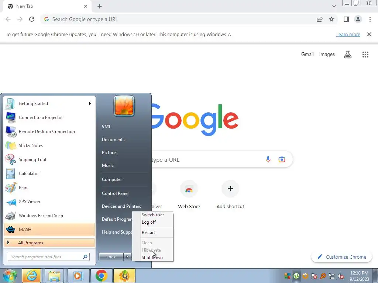
Task: Open the Snipping Tool
Action: pos(49,159)
